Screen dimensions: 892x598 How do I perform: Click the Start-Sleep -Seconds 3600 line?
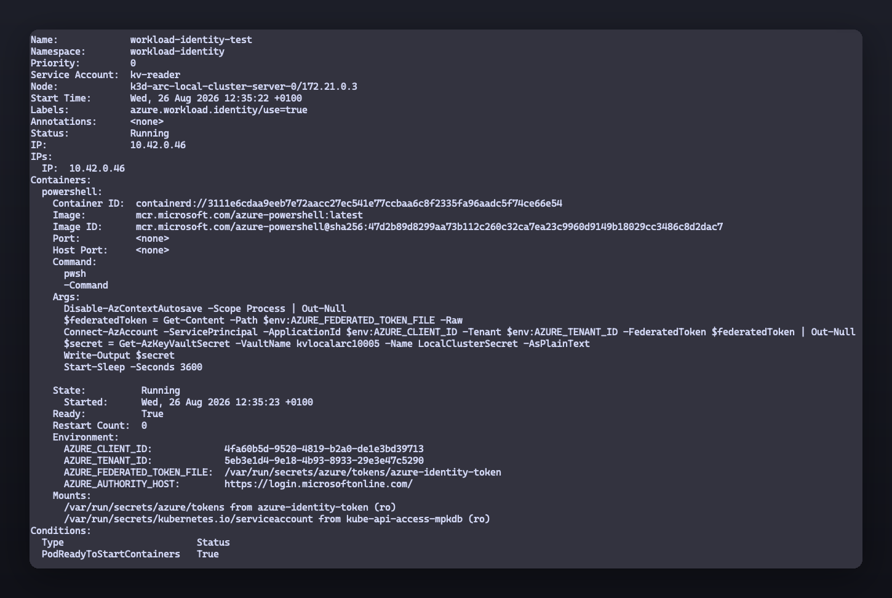(133, 367)
